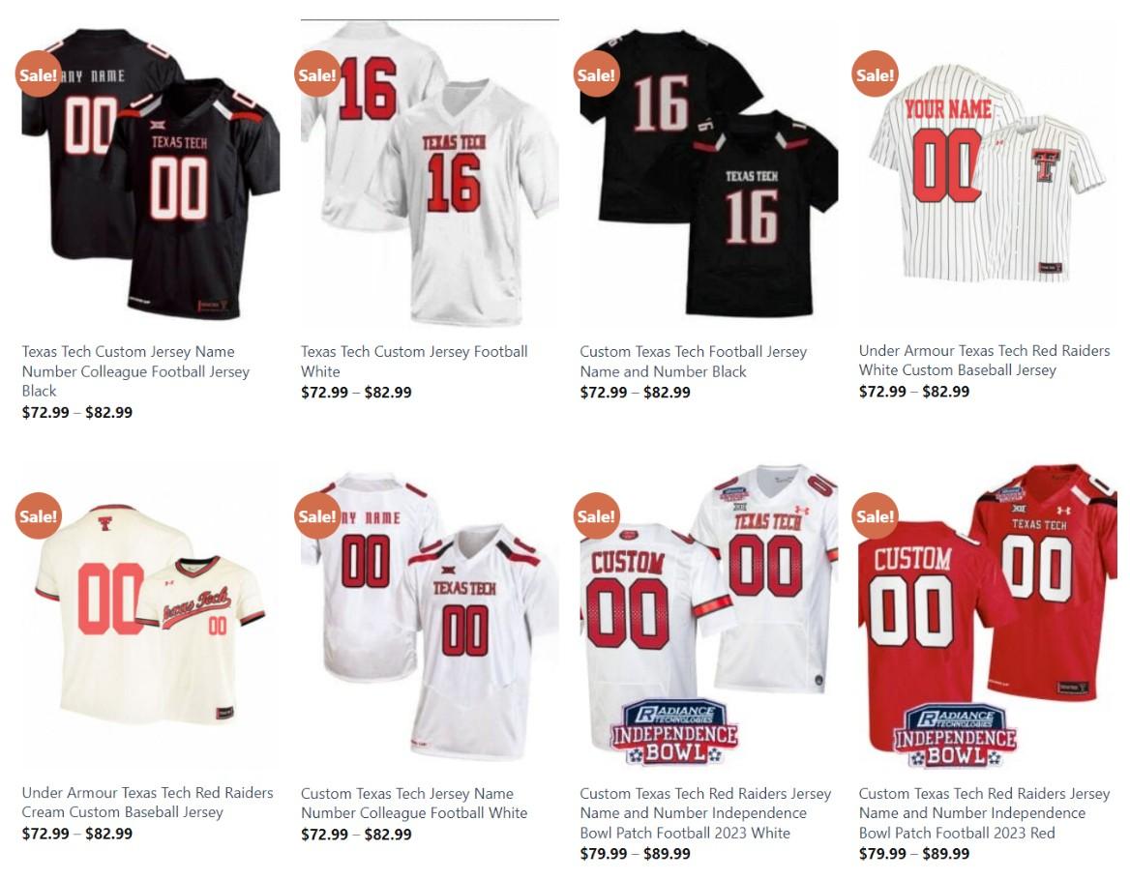
Task: Open Colleague Football White jersey title link
Action: click(x=414, y=803)
